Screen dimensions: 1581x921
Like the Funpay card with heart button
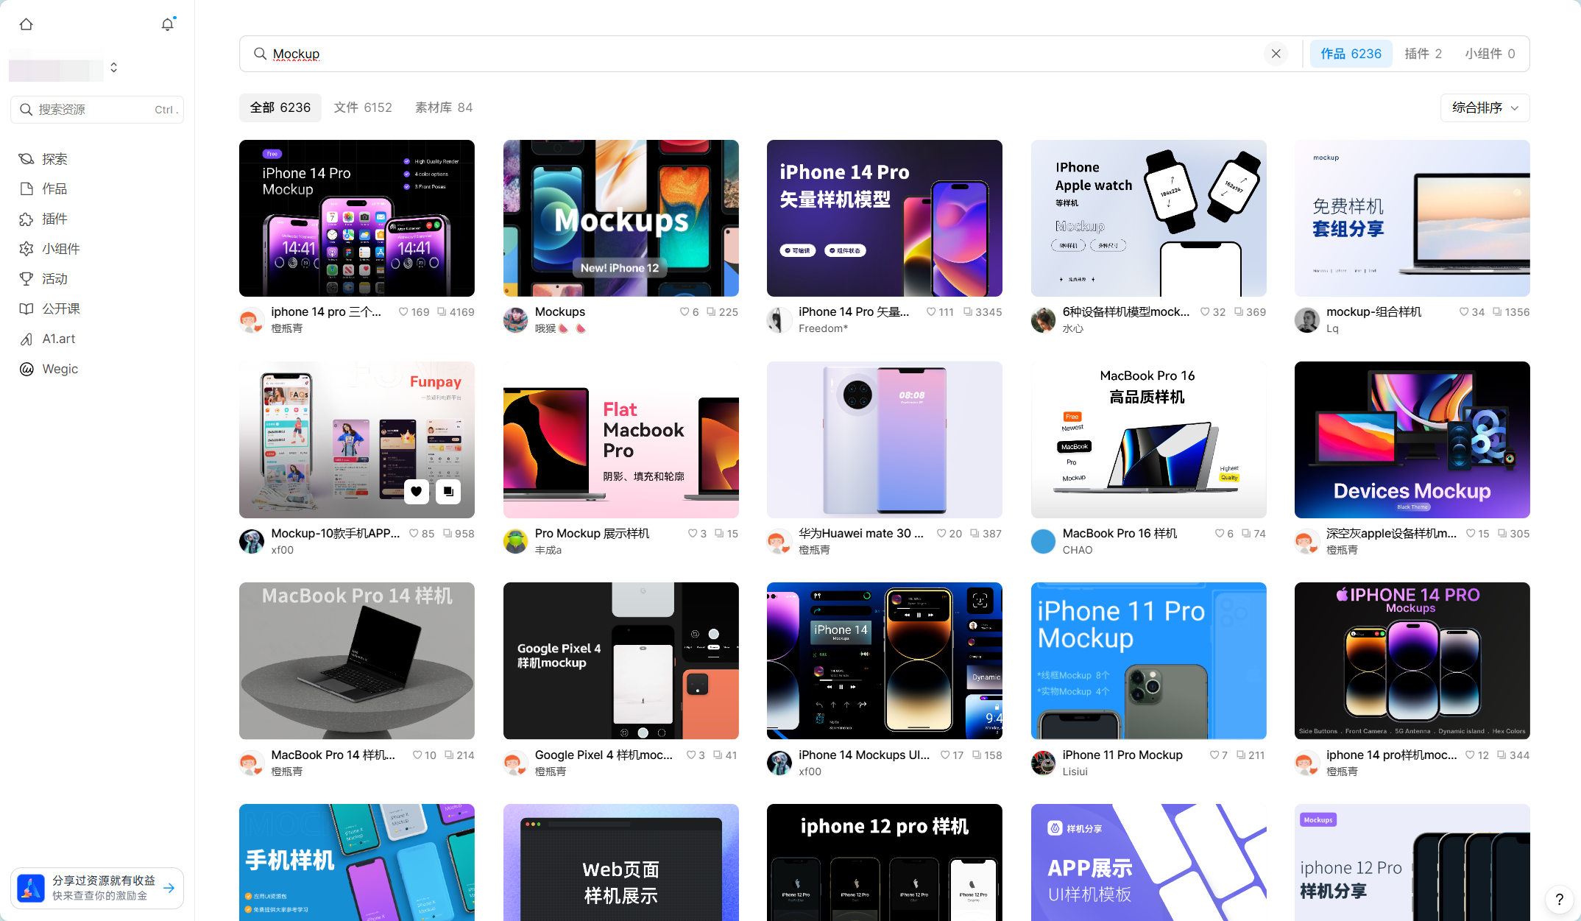417,492
